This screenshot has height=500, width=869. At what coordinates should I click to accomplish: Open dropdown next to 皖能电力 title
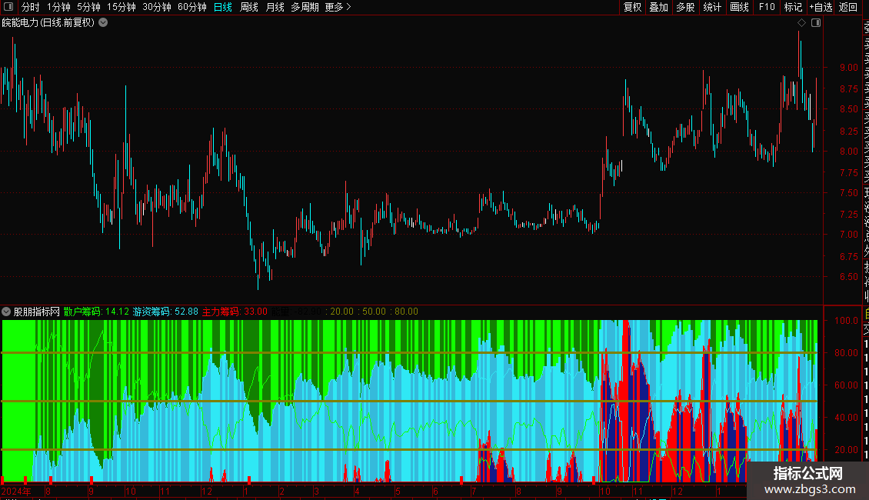tap(103, 23)
